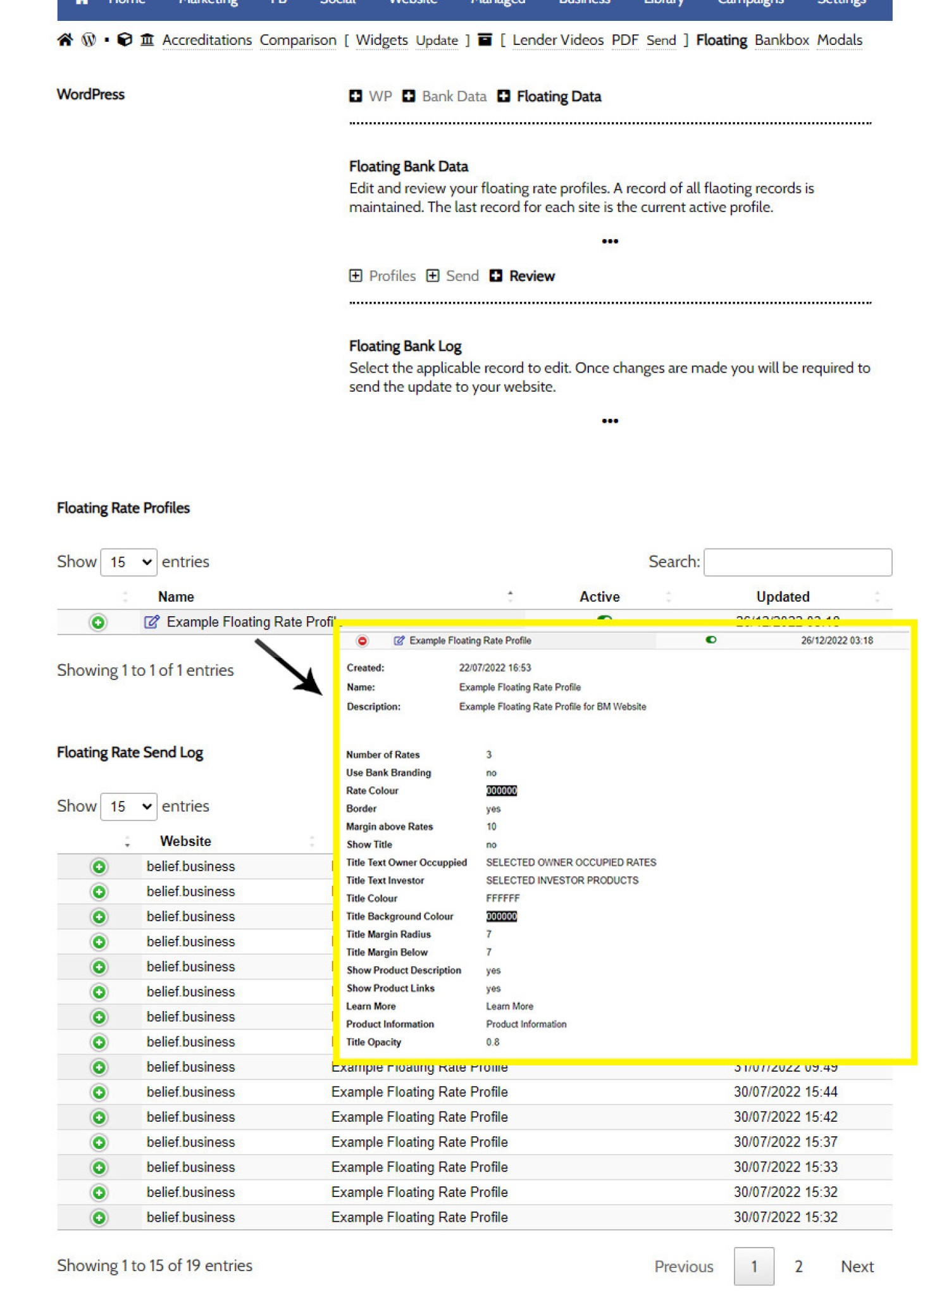This screenshot has height=1316, width=949.
Task: Click the home icon in breadcrumb bar
Action: tap(65, 40)
